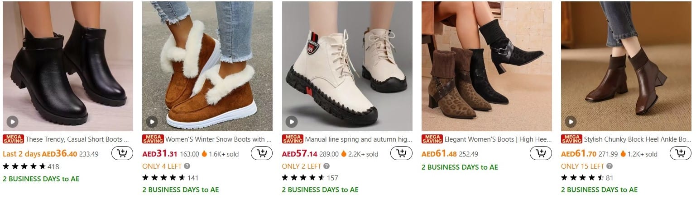The height and width of the screenshot is (198, 696).
Task: Open leopard print heel boots image
Action: [x=487, y=66]
